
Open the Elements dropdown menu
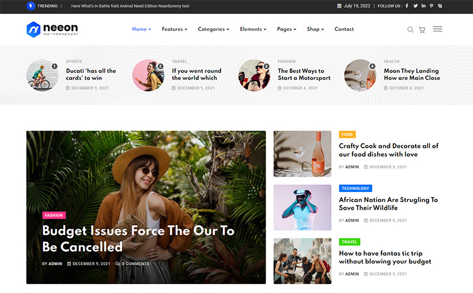[x=253, y=29]
